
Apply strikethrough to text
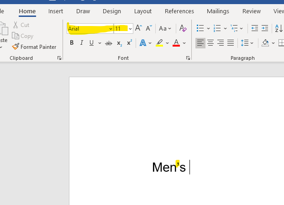coord(109,43)
